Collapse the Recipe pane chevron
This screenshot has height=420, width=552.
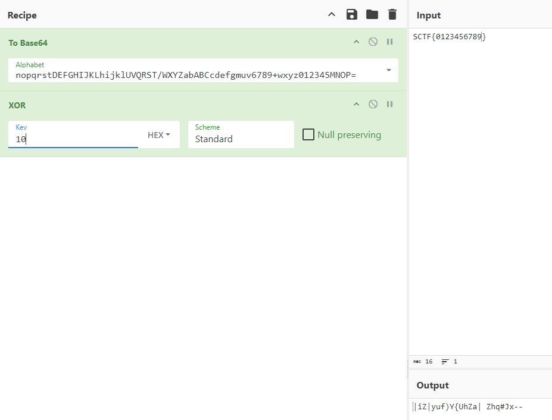tap(332, 15)
